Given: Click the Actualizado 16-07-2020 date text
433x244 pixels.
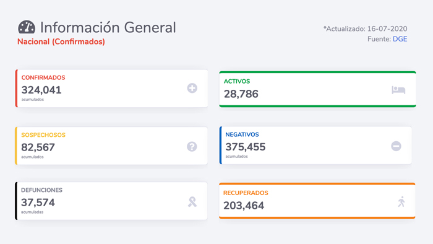Looking at the screenshot, I should click(366, 28).
